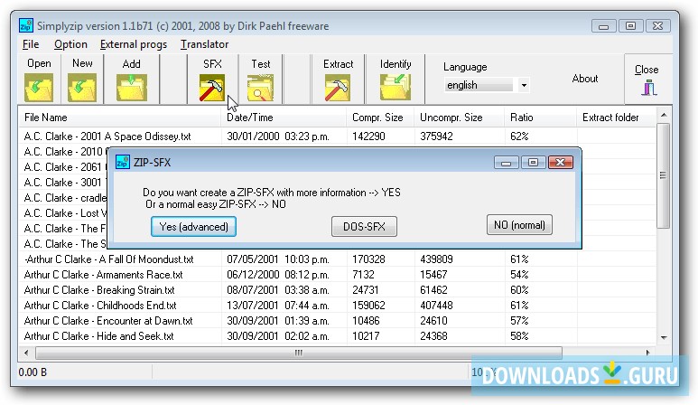This screenshot has height=405, width=698.
Task: Maximize the ZIP-SFX dialog
Action: 533,162
